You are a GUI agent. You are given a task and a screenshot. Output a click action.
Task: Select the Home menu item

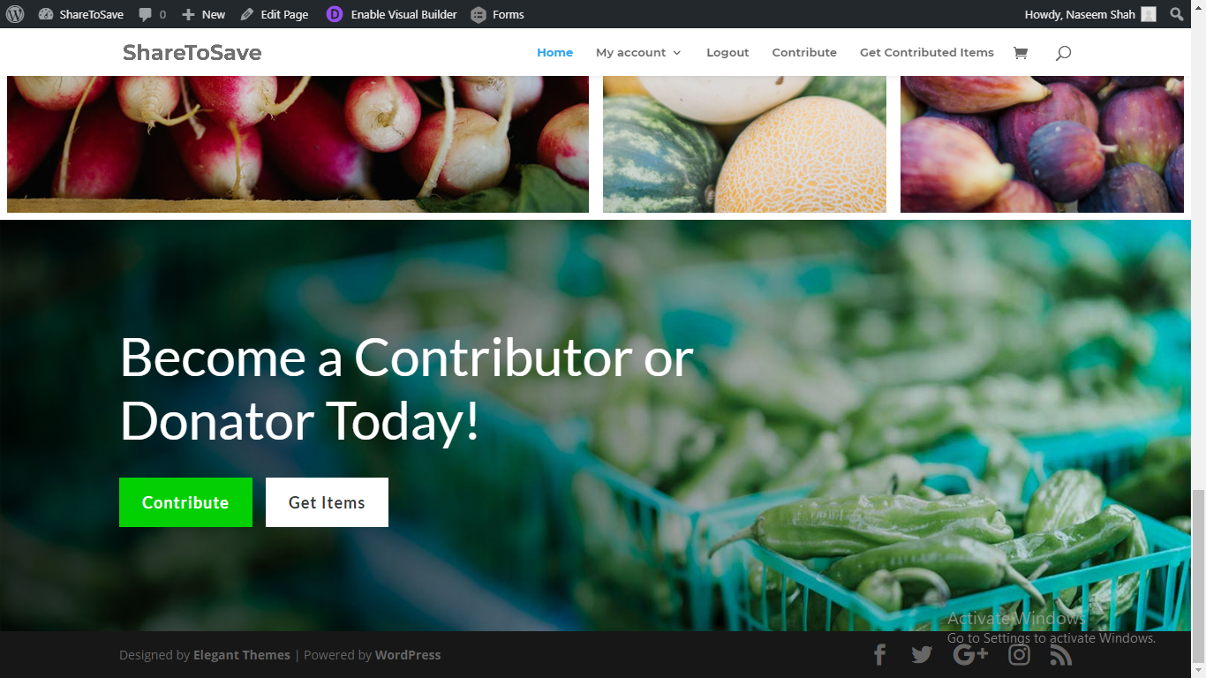[554, 53]
